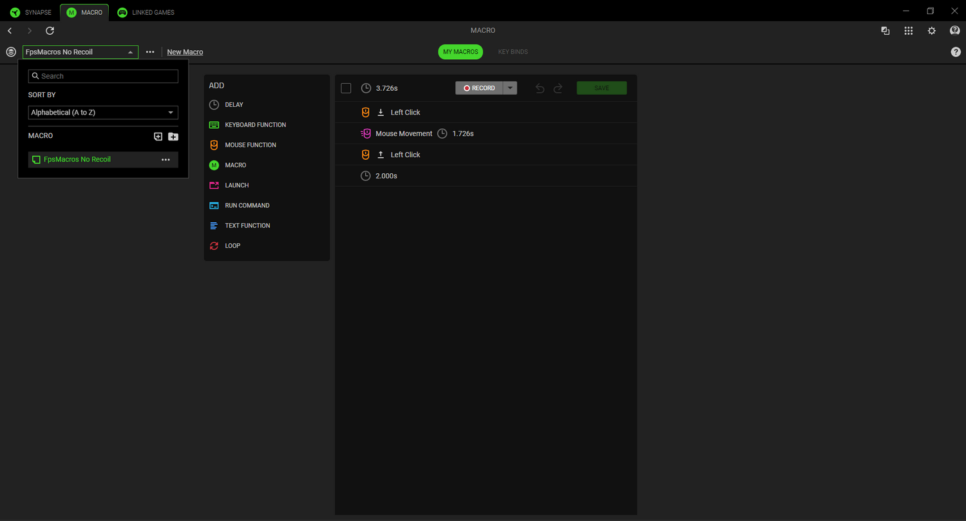The width and height of the screenshot is (966, 521).
Task: Add a Mouse Function action
Action: pos(250,145)
